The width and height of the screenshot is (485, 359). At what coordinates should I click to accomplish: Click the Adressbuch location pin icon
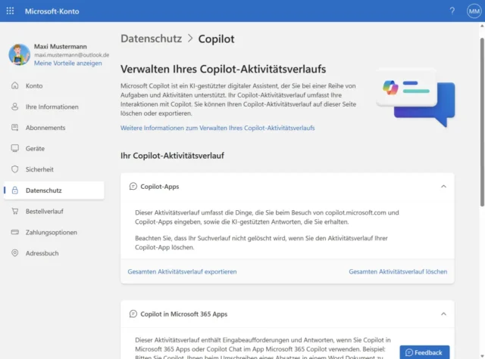click(15, 253)
